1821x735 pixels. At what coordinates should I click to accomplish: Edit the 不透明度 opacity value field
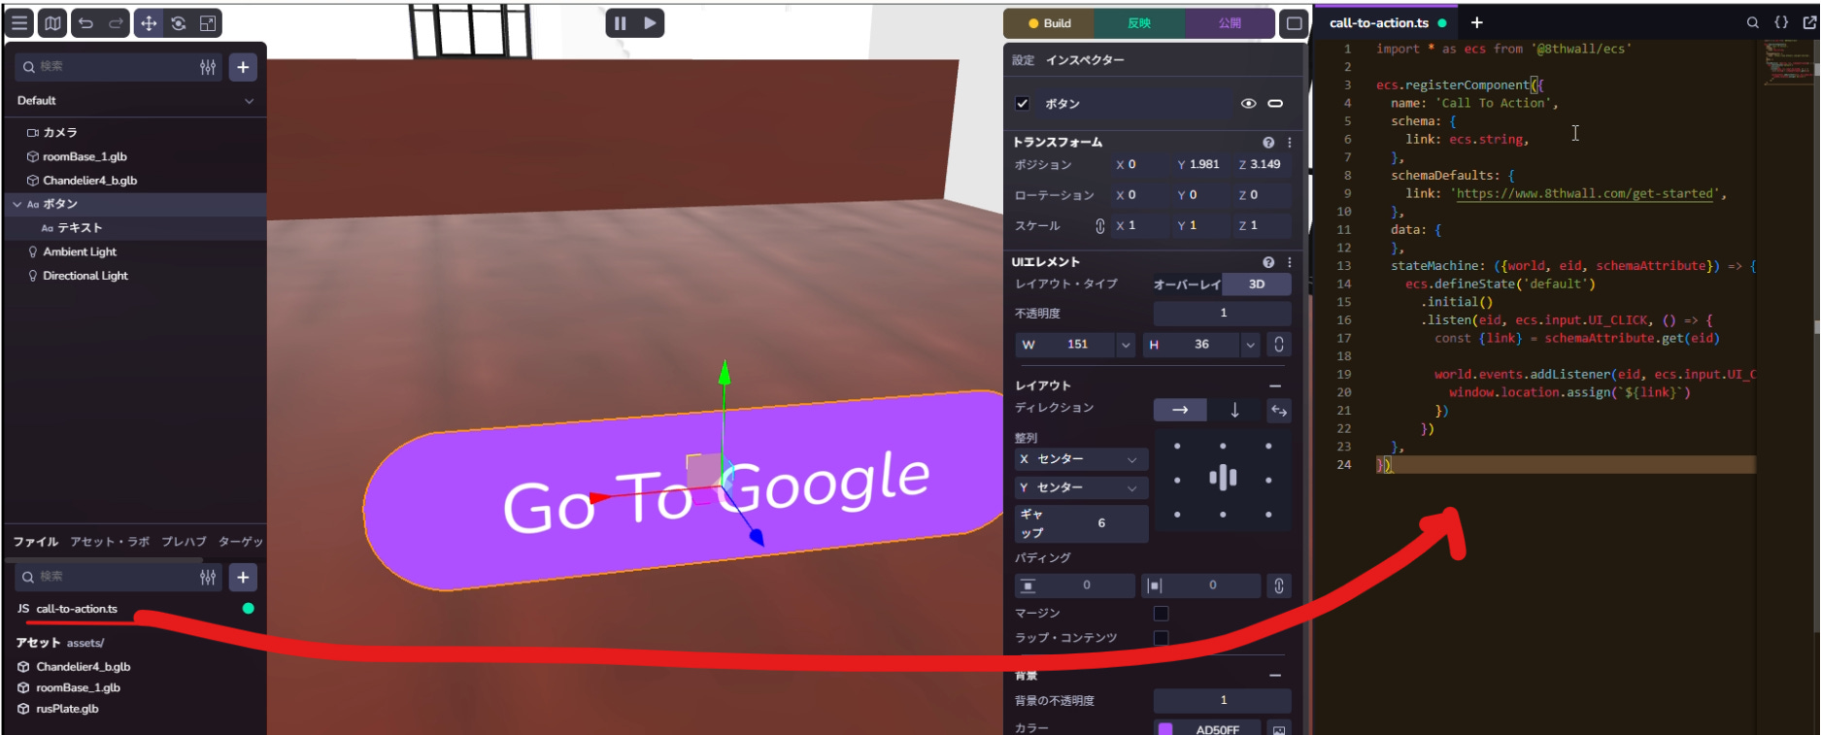tap(1223, 314)
